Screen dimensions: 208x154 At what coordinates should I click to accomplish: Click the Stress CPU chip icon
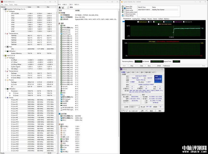tap(123, 6)
